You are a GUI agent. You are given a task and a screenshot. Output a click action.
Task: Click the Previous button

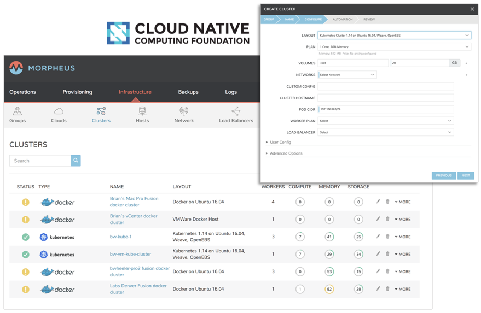point(444,175)
